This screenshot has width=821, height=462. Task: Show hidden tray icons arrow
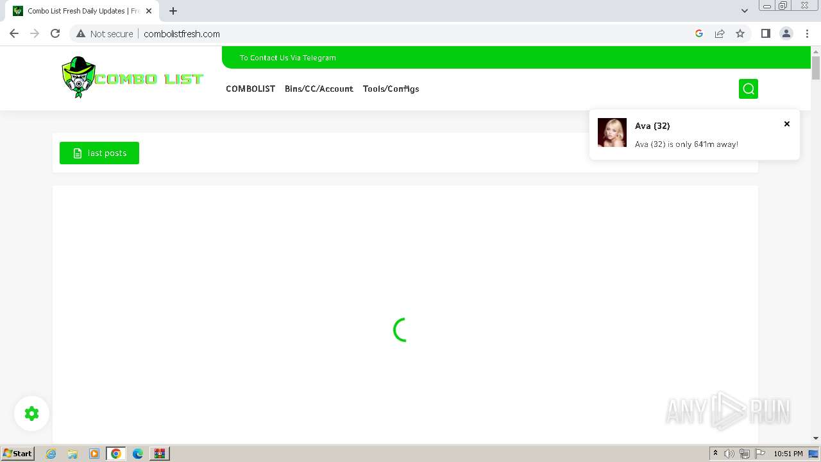coord(715,454)
